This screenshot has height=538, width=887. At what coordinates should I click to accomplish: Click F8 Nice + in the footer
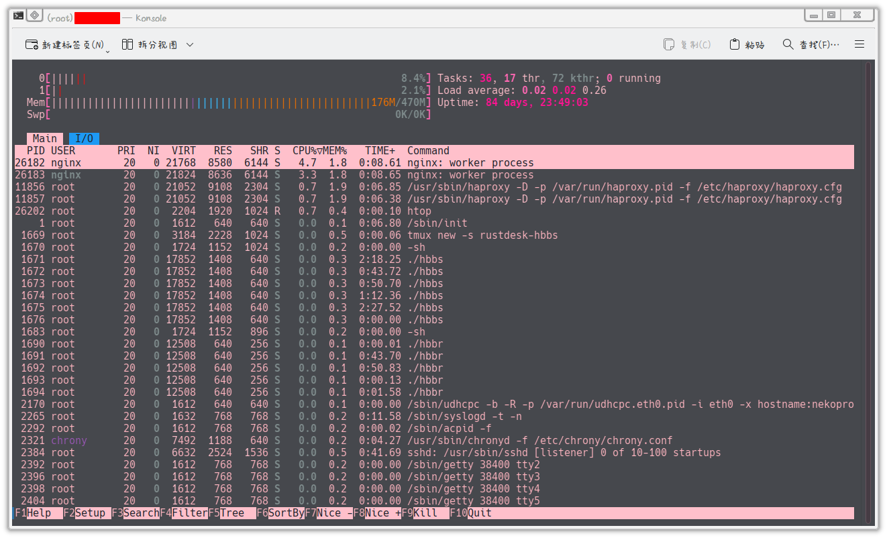377,513
